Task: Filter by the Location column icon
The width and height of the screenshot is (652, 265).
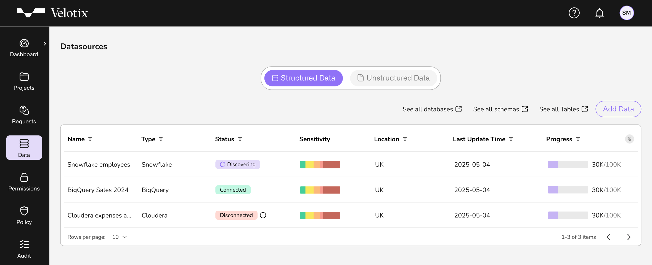Action: [x=405, y=139]
